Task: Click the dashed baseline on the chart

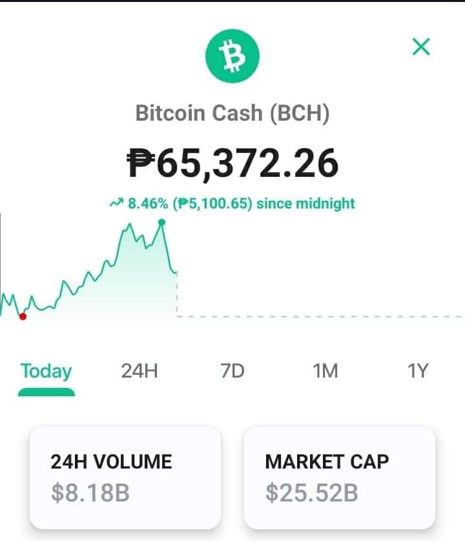Action: point(319,316)
